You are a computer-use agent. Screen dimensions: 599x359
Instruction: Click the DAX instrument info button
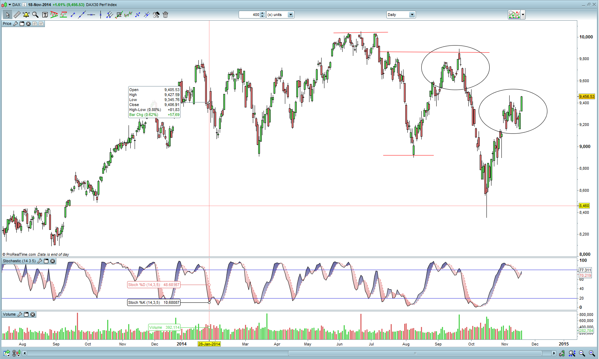(24, 5)
